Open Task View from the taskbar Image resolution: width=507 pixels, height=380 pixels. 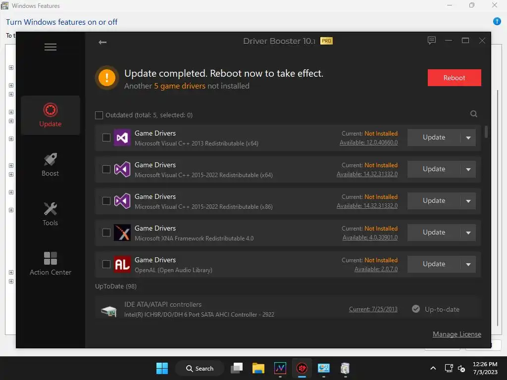(237, 368)
